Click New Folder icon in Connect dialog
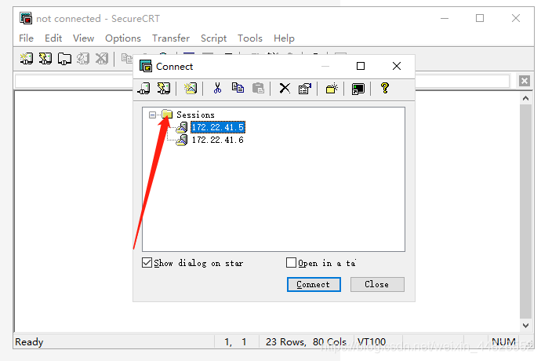This screenshot has height=361, width=541. [x=332, y=89]
